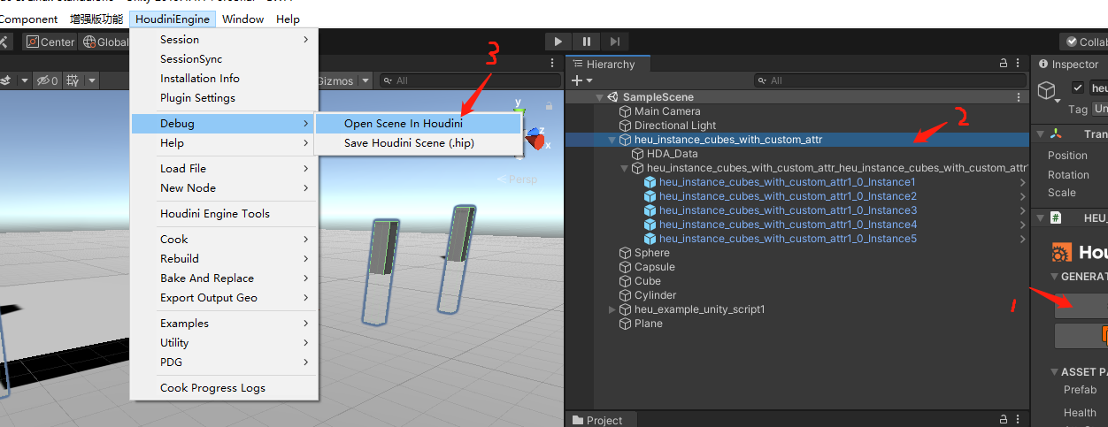Choose SessionSync menu entry
1108x427 pixels.
pyautogui.click(x=224, y=59)
